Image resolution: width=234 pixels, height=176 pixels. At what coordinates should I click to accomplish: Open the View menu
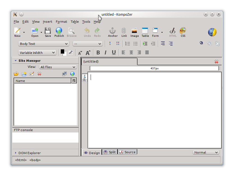coord(36,22)
